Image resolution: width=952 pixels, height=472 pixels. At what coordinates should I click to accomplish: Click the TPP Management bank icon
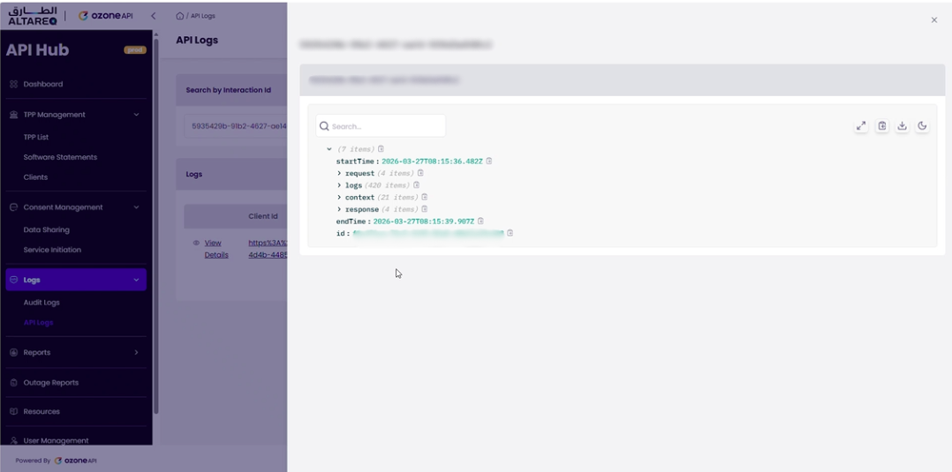(14, 115)
